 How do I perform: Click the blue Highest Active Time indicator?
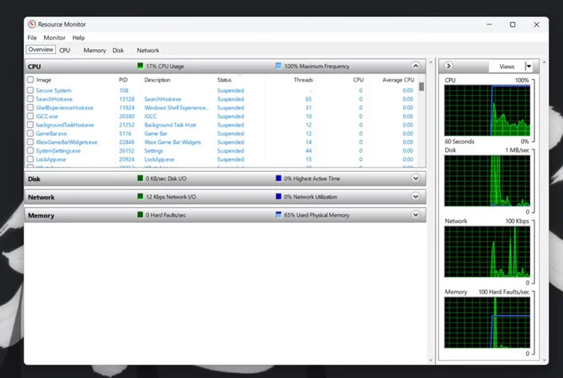(279, 179)
